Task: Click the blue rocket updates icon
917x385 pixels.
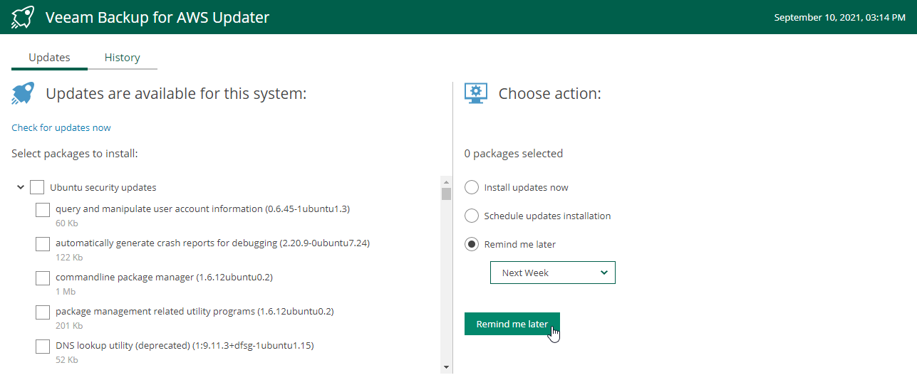Action: click(24, 94)
